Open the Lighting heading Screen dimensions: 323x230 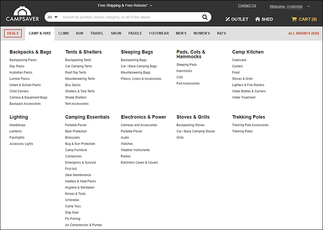tap(19, 117)
